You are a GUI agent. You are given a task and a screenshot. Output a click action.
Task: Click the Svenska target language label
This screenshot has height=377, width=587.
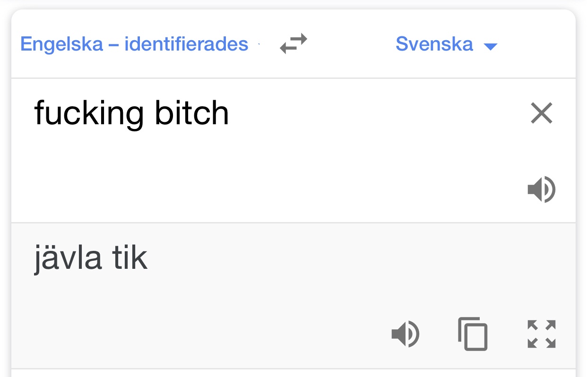(x=434, y=44)
